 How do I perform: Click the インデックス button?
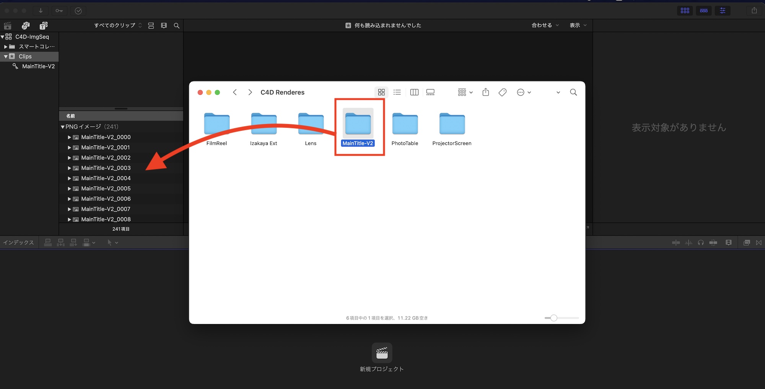click(x=19, y=243)
